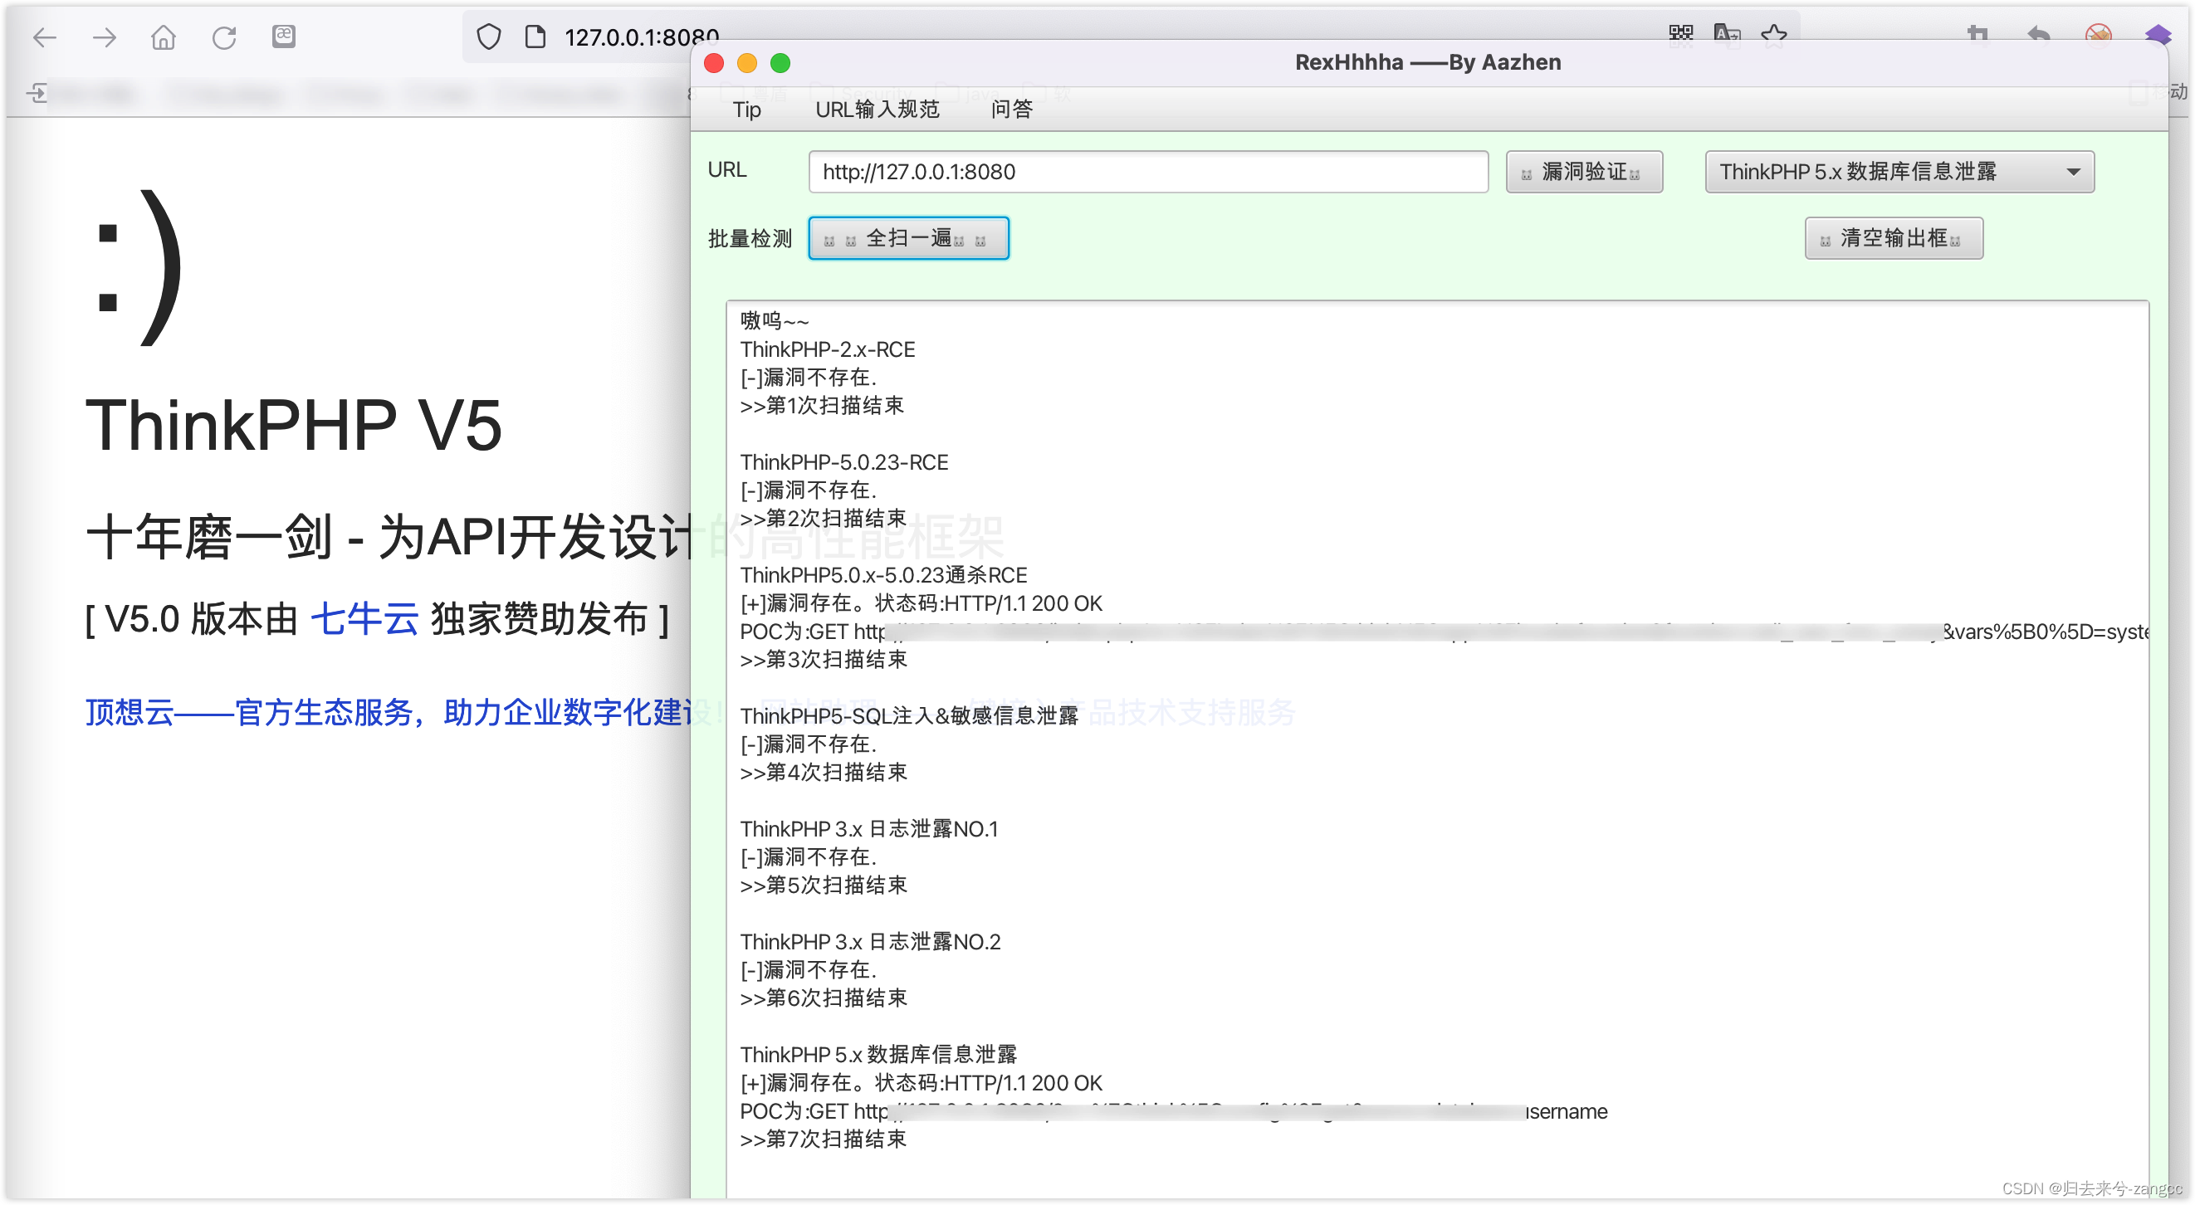The height and width of the screenshot is (1205, 2195).
Task: Click the ThinkPHP V5 heading in browser
Action: point(294,425)
